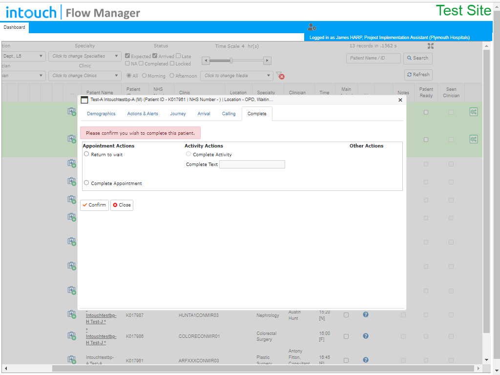Tick the Main checkbox in the K017961 row
This screenshot has height=375, width=500.
click(x=346, y=360)
